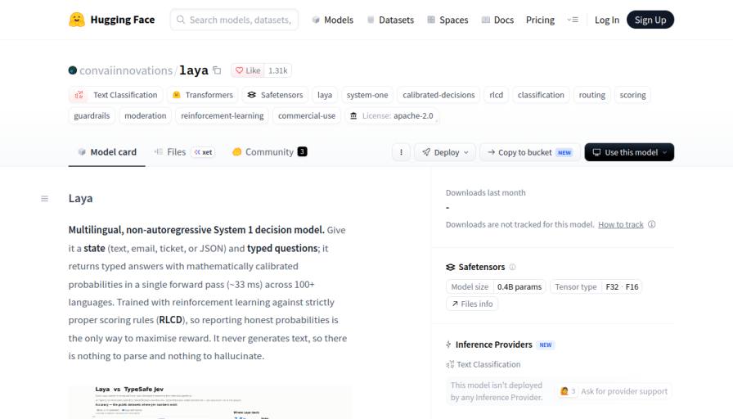Click the Safetensors info icon
Screen dimensions: 733x419
click(x=512, y=267)
